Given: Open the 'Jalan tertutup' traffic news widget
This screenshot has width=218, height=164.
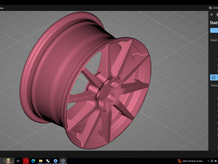Looking at the screenshot, I should pyautogui.click(x=191, y=161).
